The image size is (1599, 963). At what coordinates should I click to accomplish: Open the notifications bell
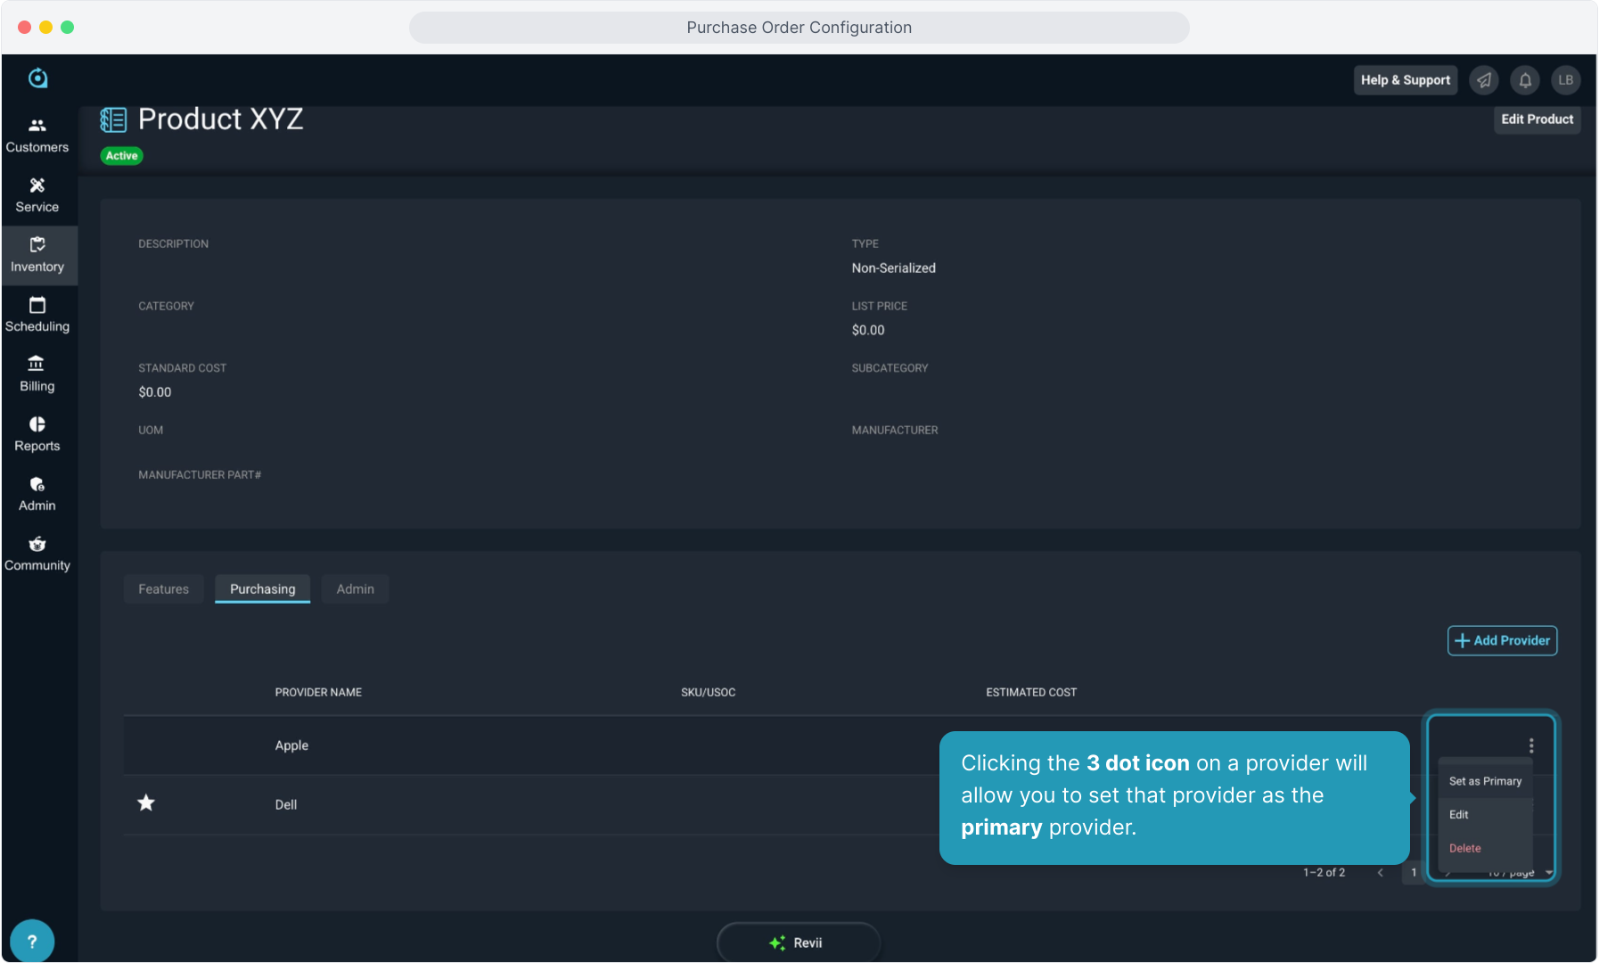pos(1525,80)
